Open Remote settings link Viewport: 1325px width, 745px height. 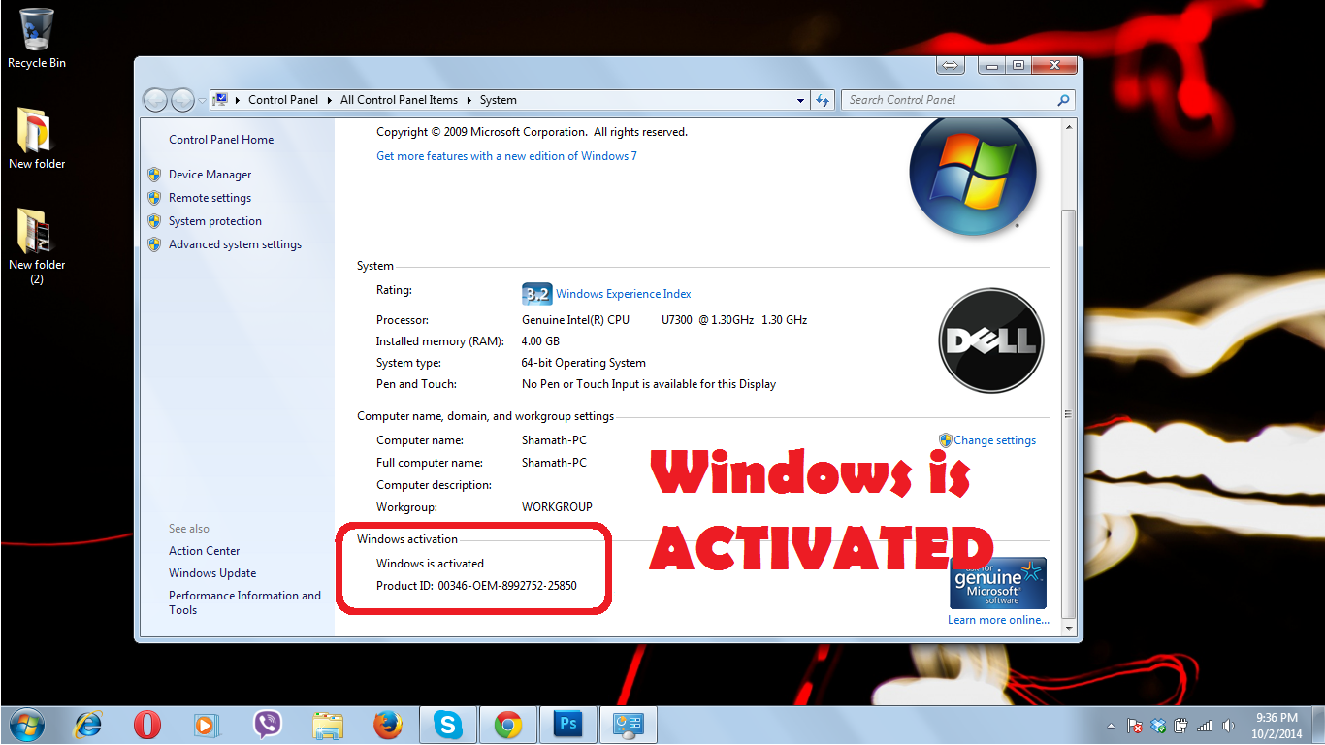[210, 198]
